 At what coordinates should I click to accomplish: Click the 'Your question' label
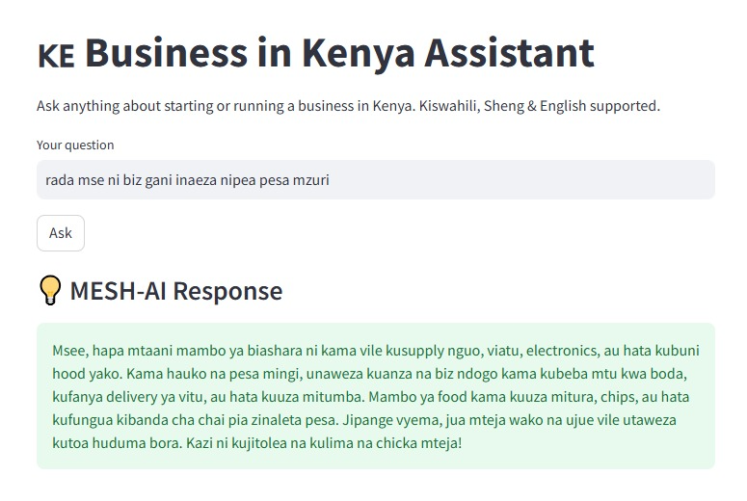coord(75,145)
